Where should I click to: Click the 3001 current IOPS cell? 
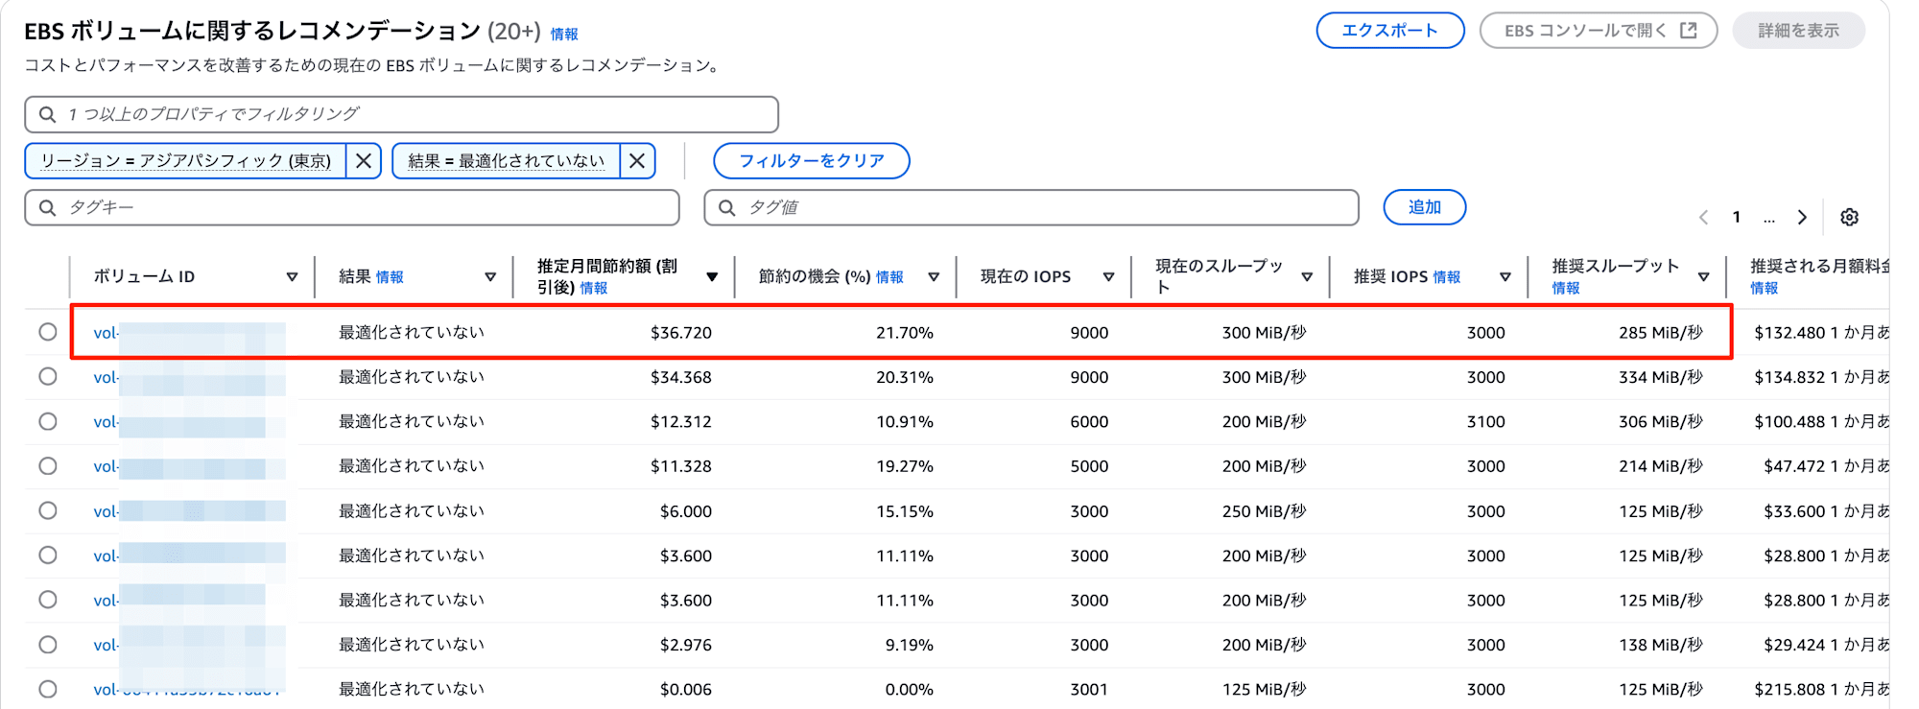tap(1089, 690)
